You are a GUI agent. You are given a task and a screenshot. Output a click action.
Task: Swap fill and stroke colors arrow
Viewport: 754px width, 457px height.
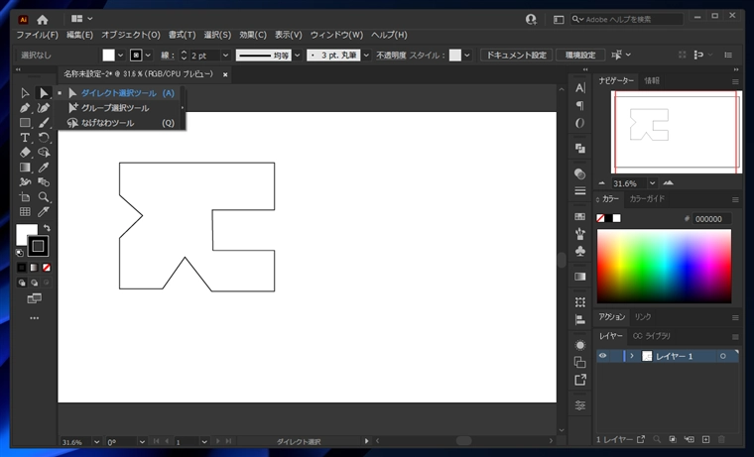click(47, 228)
